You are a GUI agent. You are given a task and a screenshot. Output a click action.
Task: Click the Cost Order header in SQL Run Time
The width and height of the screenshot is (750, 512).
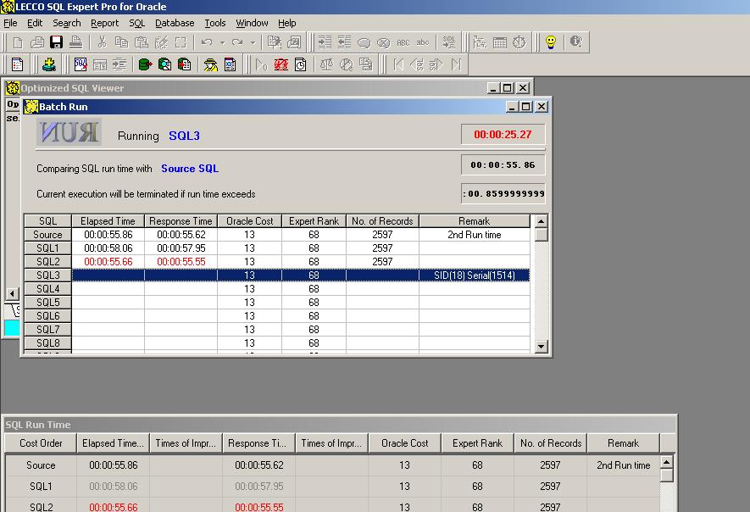[41, 443]
